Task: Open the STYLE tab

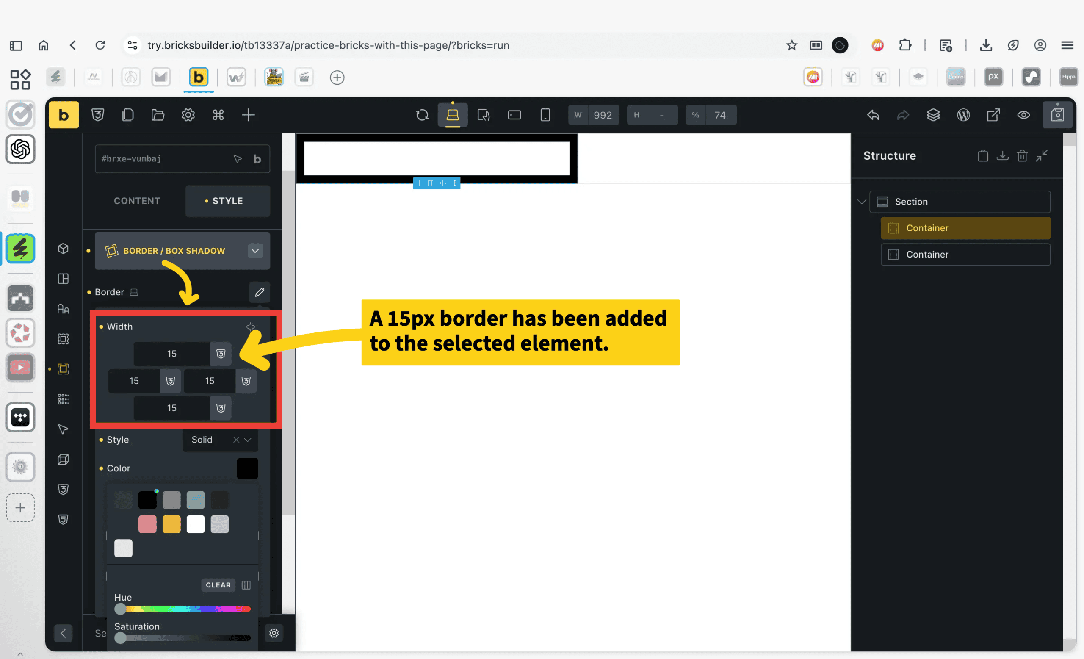Action: click(x=227, y=201)
